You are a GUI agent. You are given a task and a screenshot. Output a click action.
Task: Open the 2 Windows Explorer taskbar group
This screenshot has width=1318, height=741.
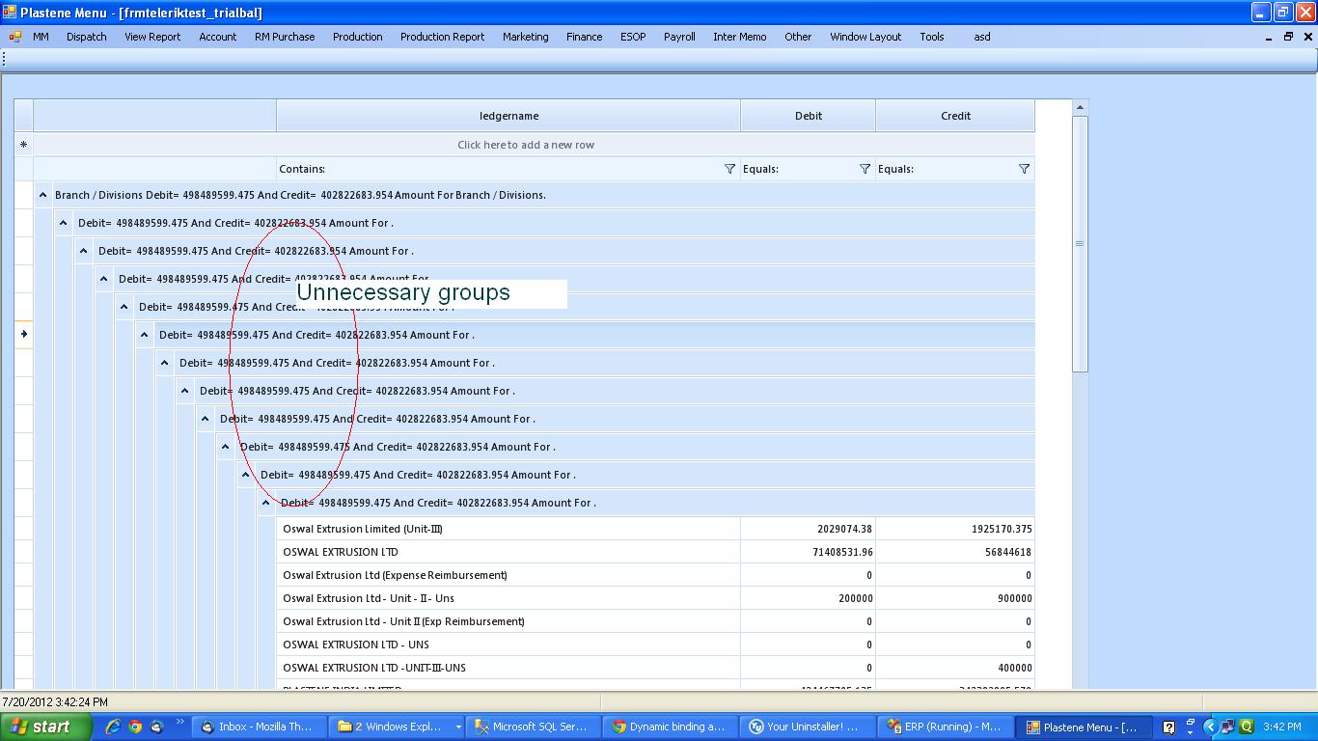pyautogui.click(x=396, y=727)
